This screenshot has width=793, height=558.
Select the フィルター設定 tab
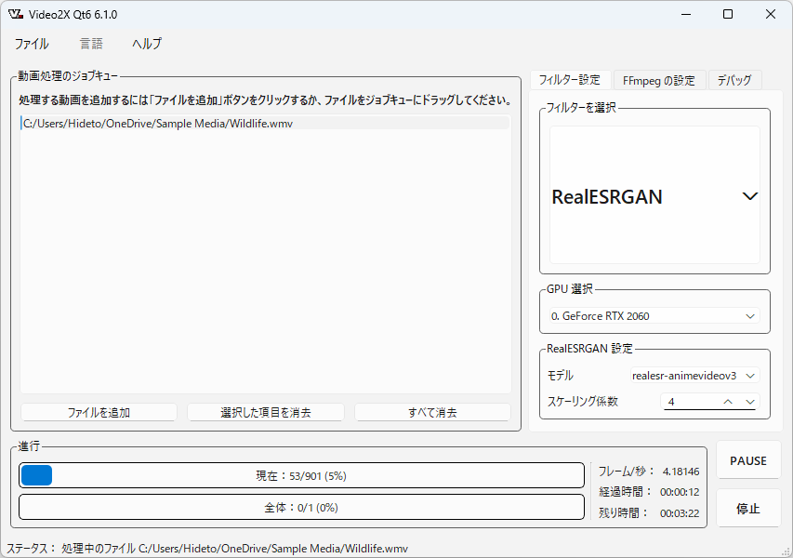[x=569, y=80]
